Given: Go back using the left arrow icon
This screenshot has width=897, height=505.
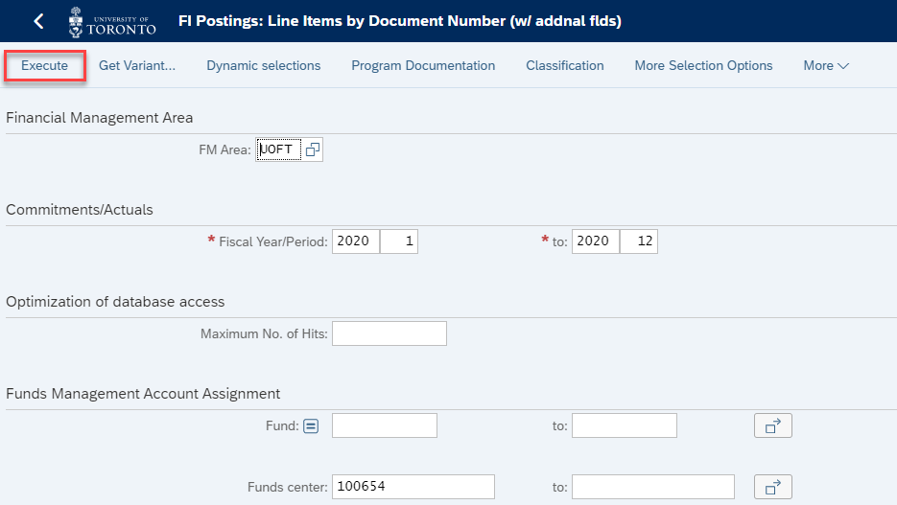Looking at the screenshot, I should click(x=39, y=21).
